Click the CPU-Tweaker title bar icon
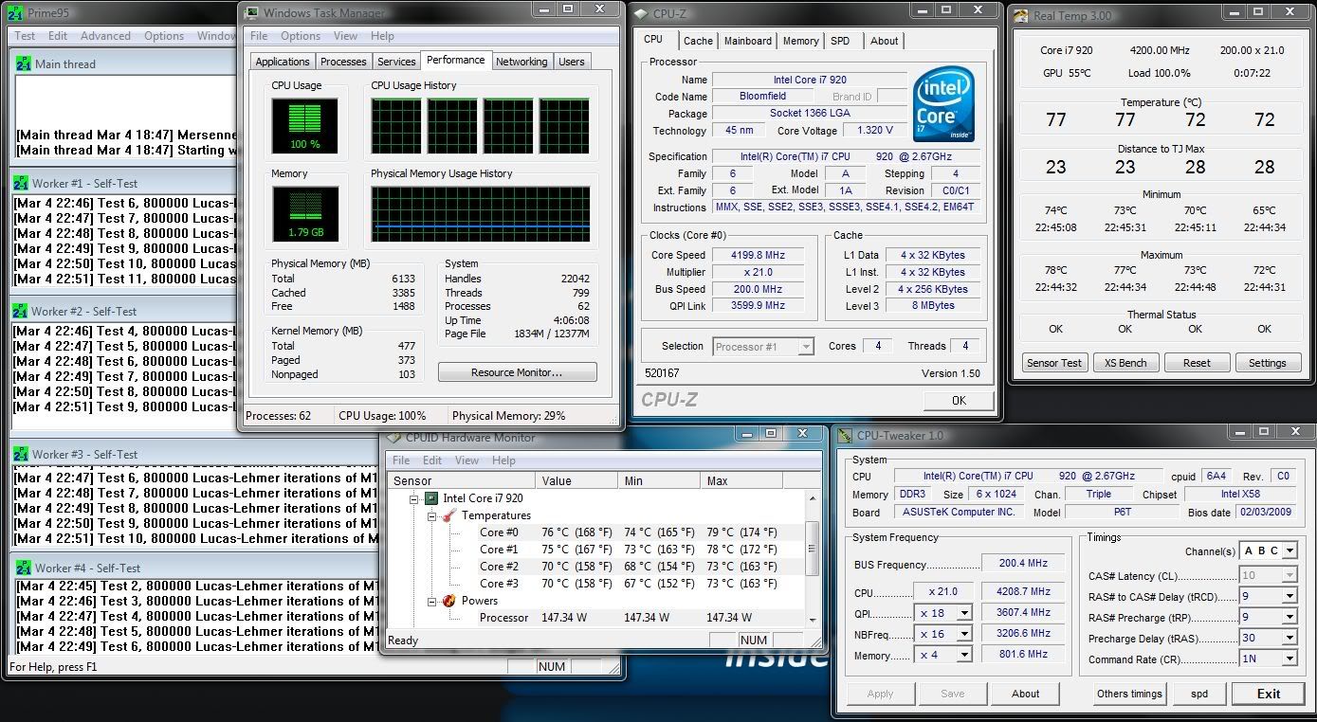 pyautogui.click(x=845, y=436)
